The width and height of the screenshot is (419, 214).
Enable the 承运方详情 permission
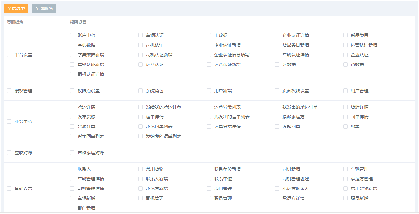(277, 198)
